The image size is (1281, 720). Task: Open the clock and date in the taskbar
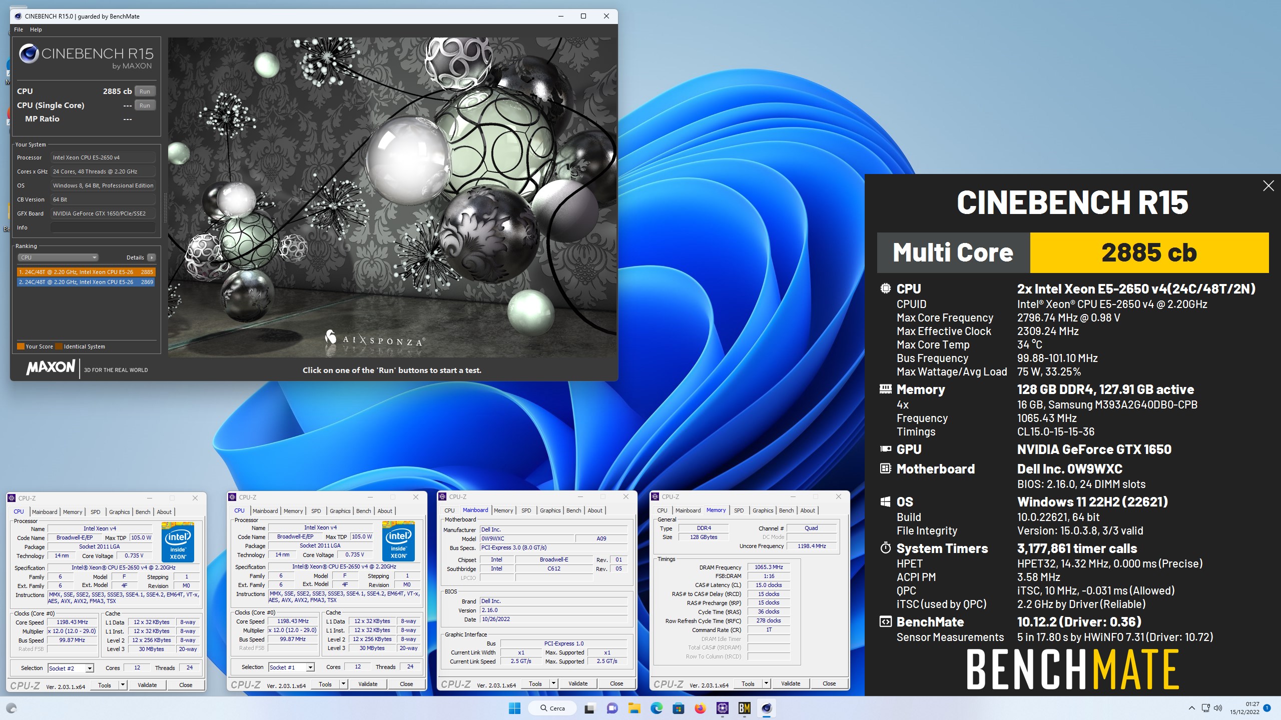coord(1244,708)
